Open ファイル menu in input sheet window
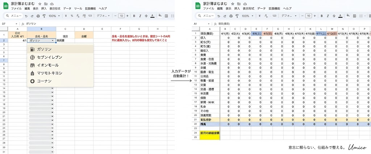 point(17,9)
